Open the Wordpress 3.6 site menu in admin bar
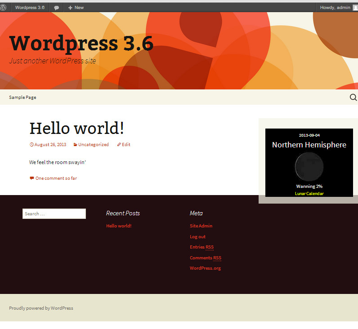This screenshot has width=358, height=329. (x=30, y=8)
